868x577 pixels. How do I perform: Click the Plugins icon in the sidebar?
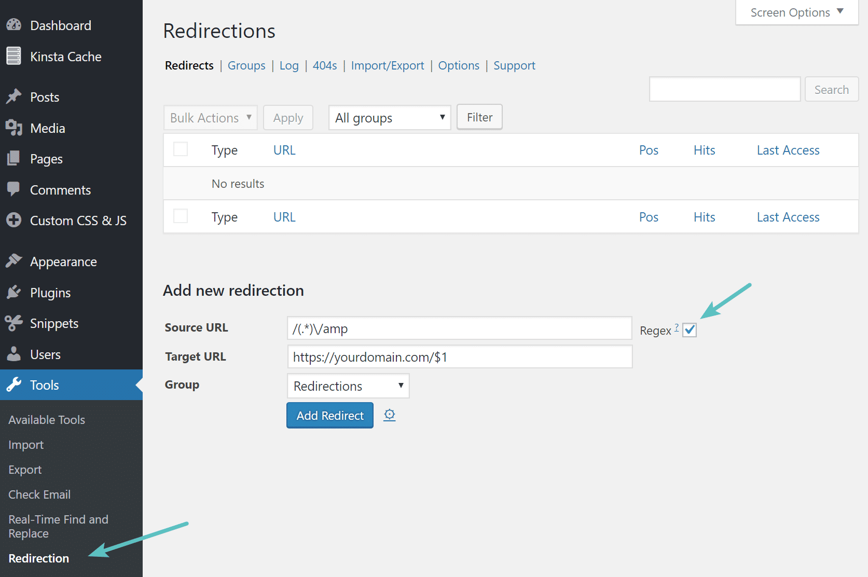point(14,292)
